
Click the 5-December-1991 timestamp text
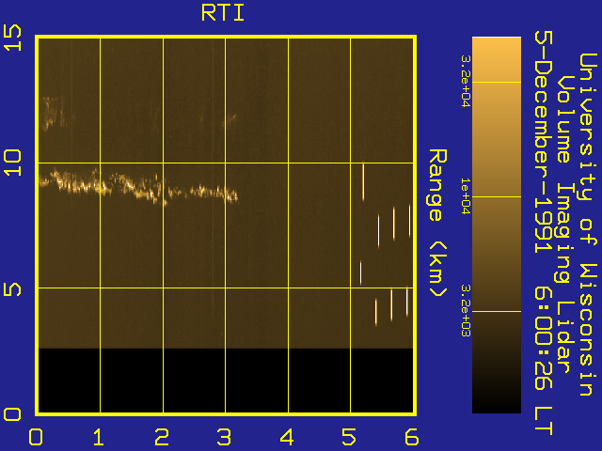click(544, 233)
